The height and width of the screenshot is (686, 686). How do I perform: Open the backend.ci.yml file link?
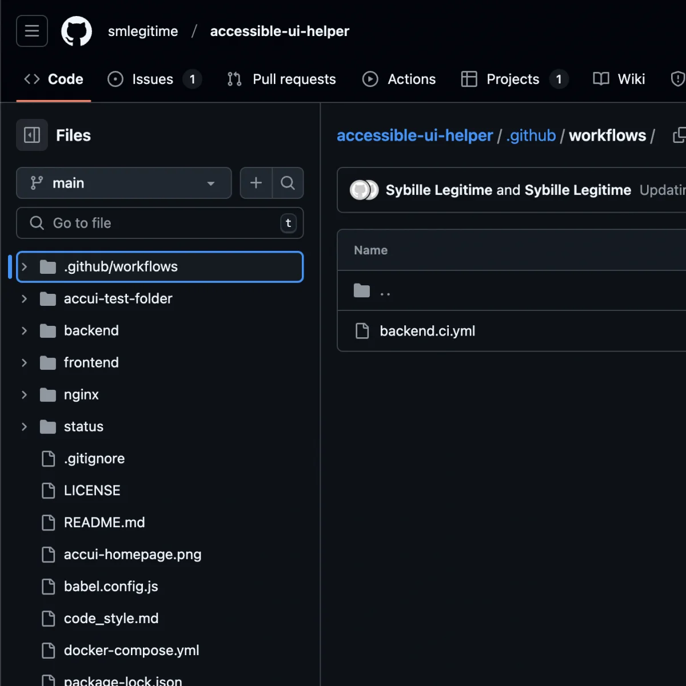coord(427,331)
